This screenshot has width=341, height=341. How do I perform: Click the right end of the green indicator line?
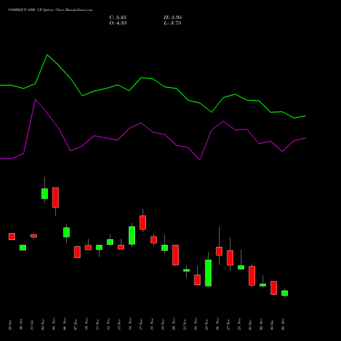[306, 116]
